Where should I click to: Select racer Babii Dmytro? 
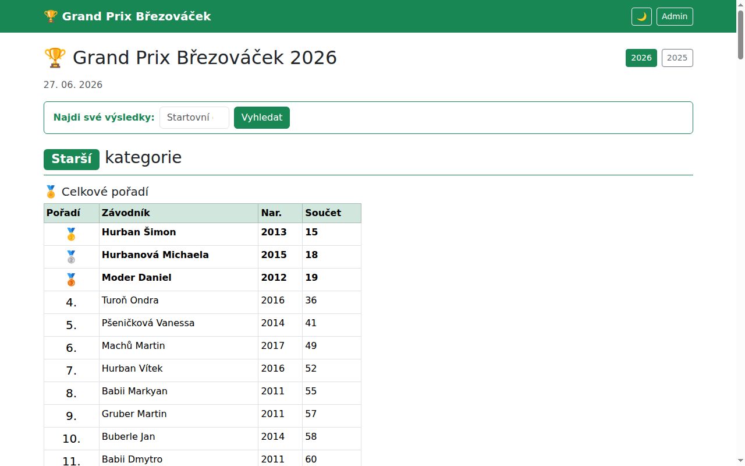point(132,459)
